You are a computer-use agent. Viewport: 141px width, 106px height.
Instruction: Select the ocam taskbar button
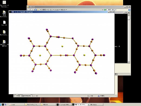[x=17, y=104]
